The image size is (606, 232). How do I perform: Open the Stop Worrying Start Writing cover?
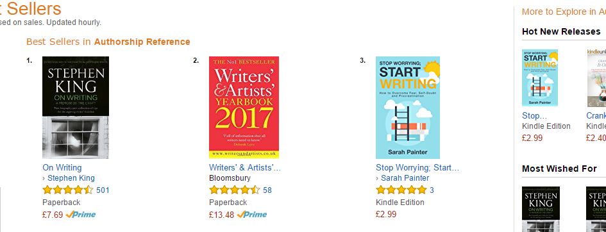tap(408, 107)
